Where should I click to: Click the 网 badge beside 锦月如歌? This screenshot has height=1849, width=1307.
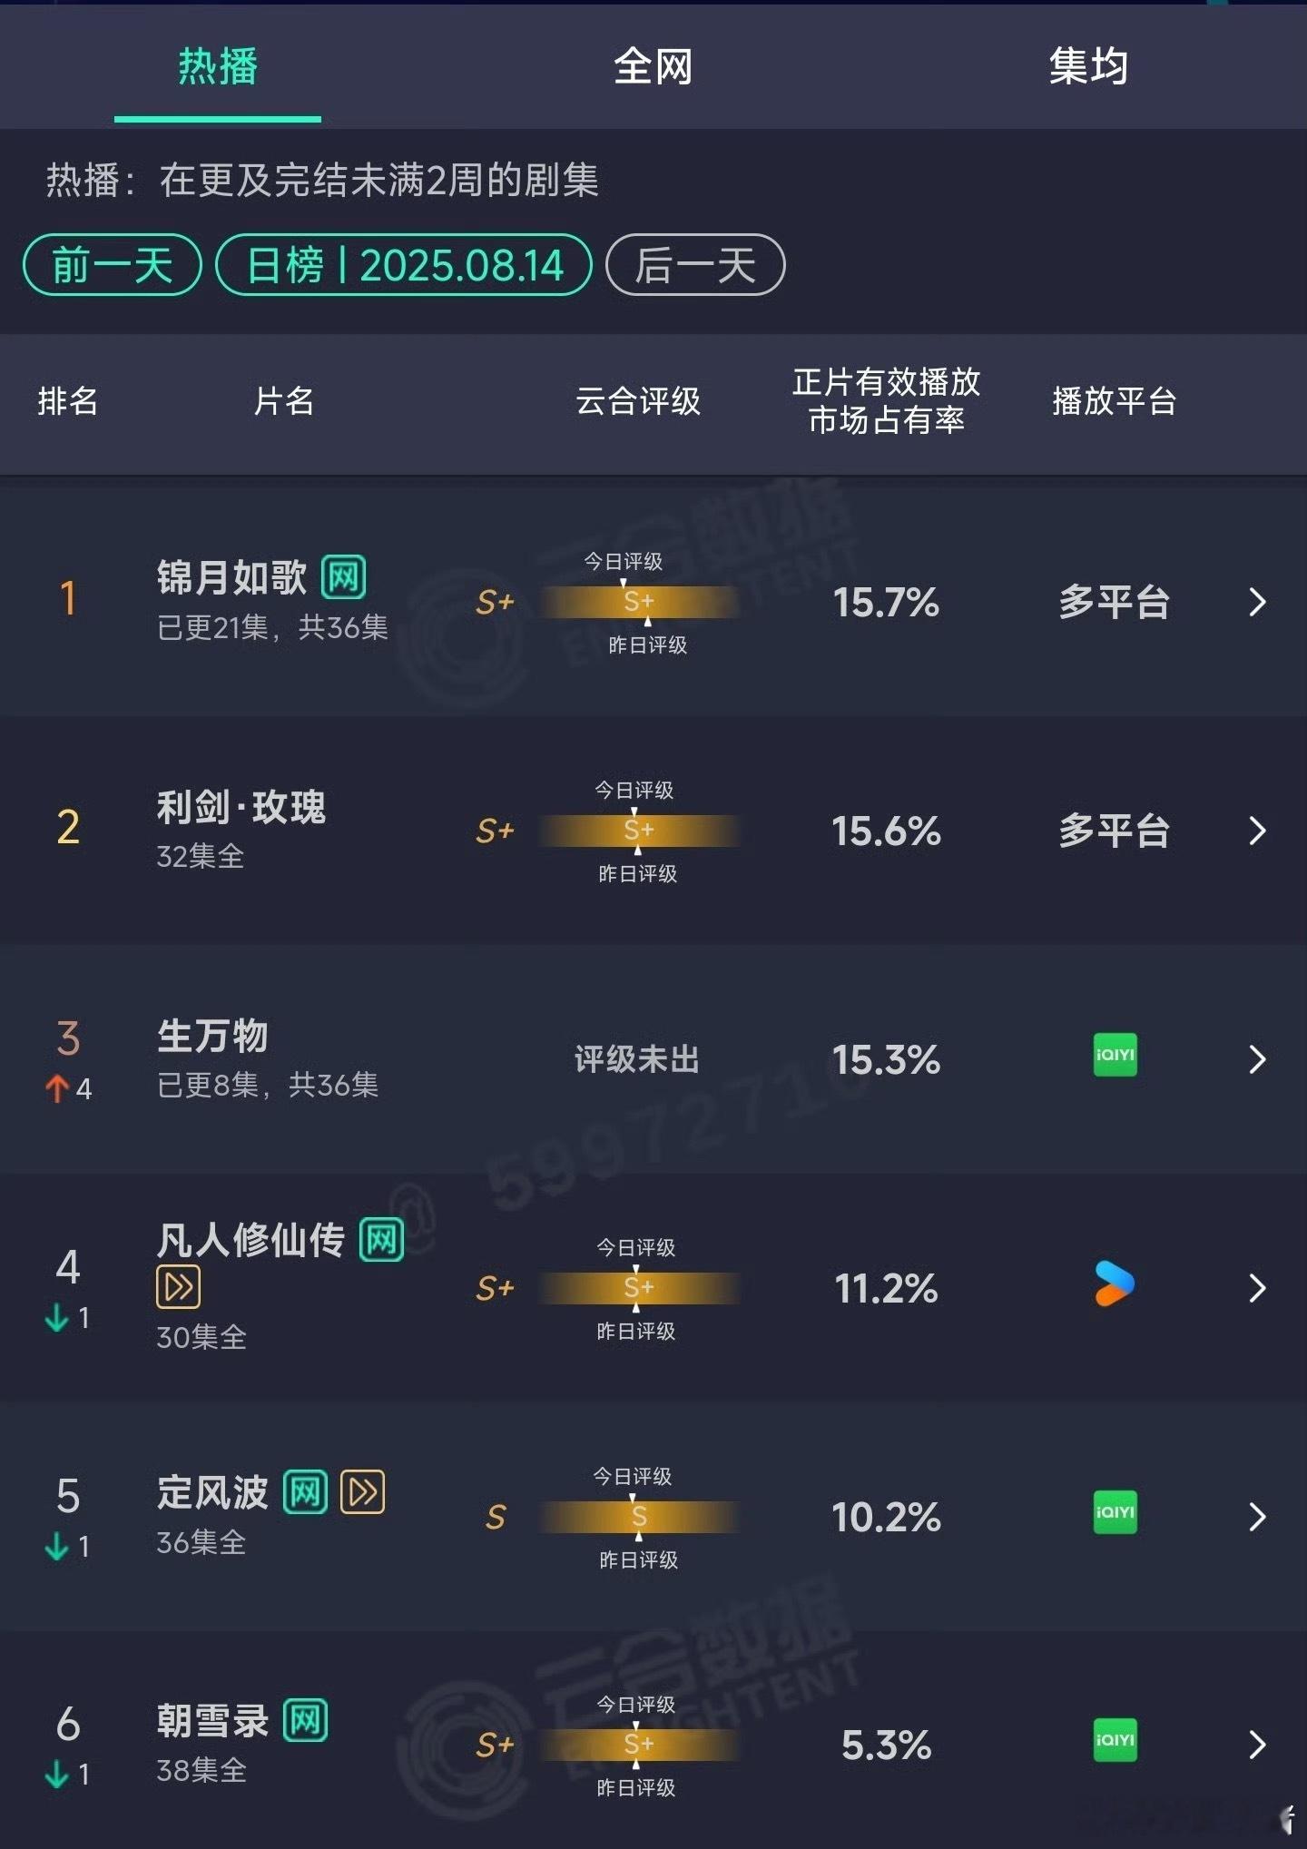[x=344, y=577]
